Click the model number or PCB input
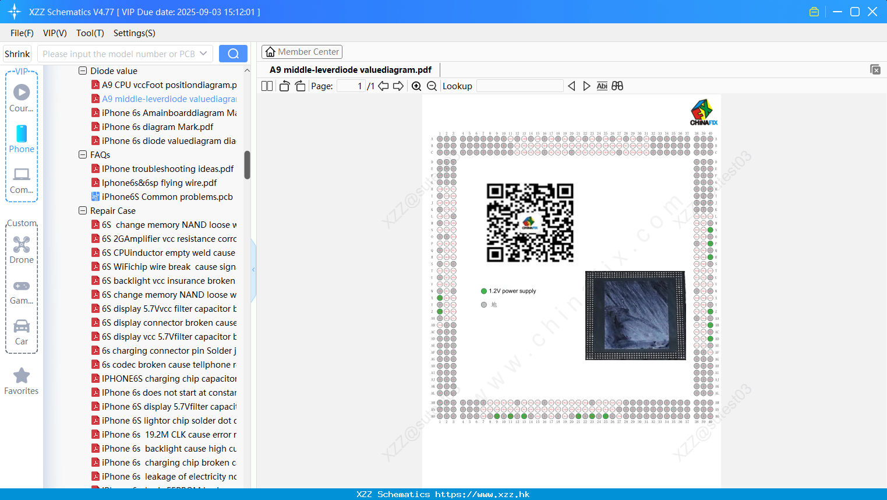This screenshot has width=887, height=500. (119, 54)
